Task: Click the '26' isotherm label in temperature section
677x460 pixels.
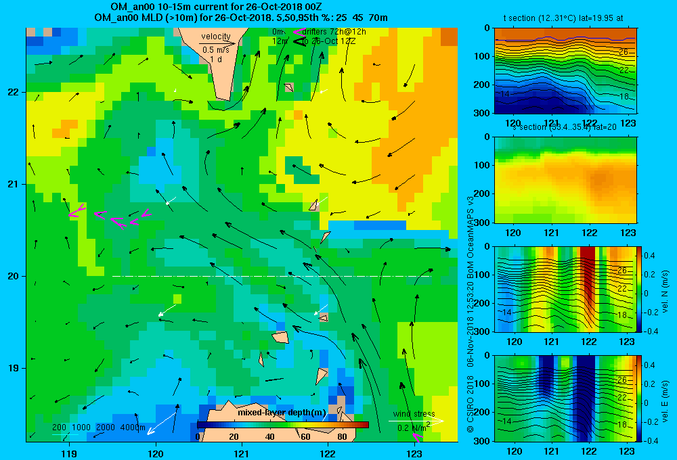Action: click(x=624, y=52)
